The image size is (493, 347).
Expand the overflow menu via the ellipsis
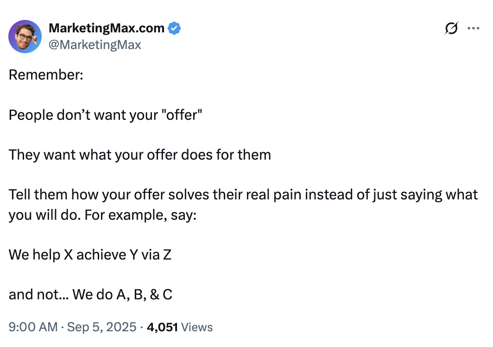pos(474,28)
